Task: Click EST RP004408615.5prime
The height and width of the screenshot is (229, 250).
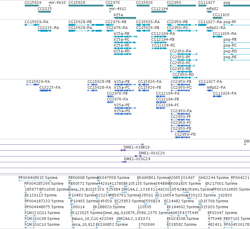Action: pyautogui.click(x=38, y=178)
